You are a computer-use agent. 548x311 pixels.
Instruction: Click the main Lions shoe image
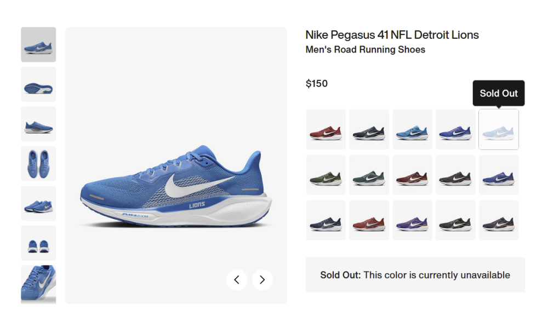[175, 186]
